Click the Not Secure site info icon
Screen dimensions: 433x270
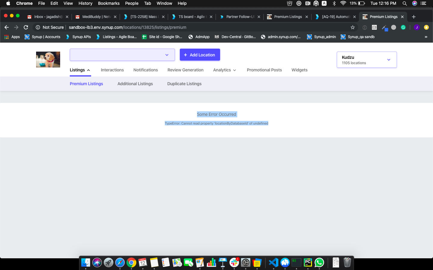click(38, 27)
